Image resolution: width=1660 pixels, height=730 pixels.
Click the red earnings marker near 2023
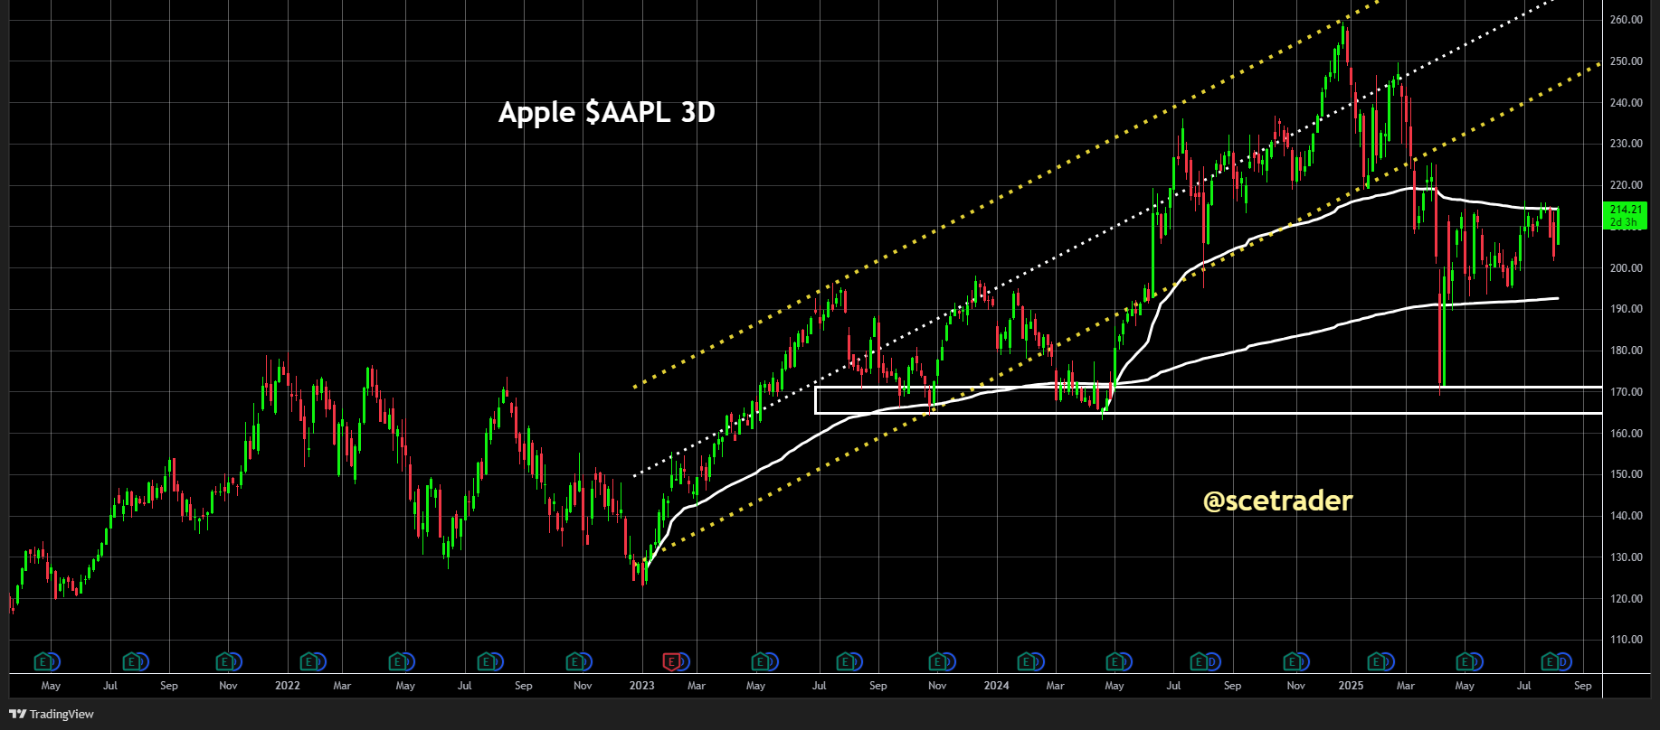point(670,662)
